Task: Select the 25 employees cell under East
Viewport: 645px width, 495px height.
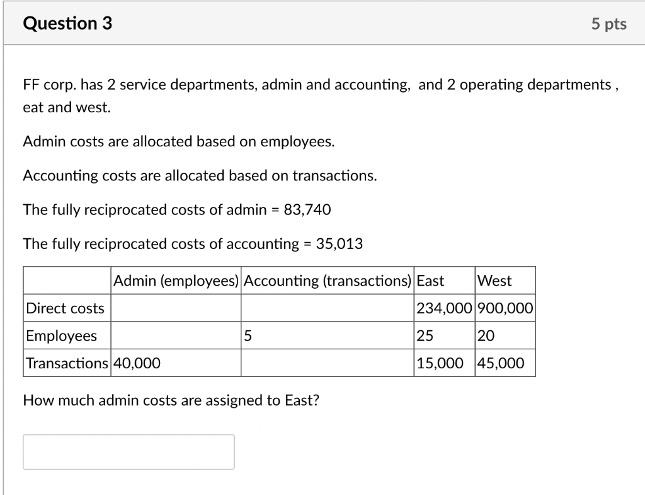Action: [x=423, y=335]
